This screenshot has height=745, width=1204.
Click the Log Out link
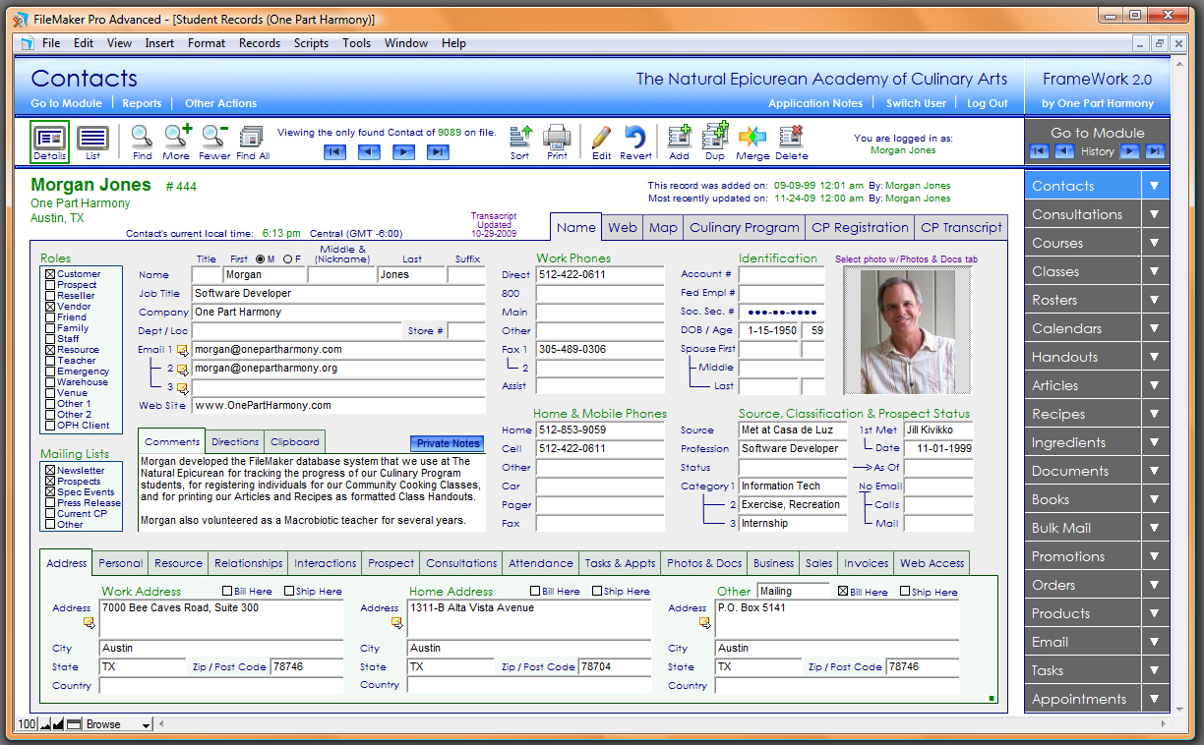[x=987, y=103]
